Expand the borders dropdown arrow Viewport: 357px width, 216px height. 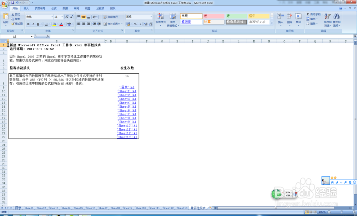click(50, 24)
